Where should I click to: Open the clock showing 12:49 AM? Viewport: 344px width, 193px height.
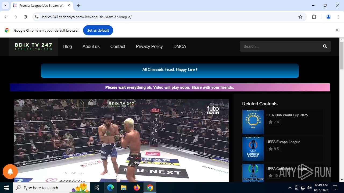pyautogui.click(x=321, y=188)
